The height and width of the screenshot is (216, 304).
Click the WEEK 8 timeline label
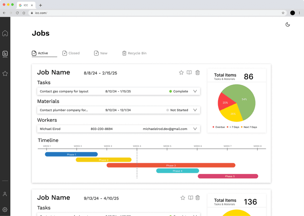(257, 146)
